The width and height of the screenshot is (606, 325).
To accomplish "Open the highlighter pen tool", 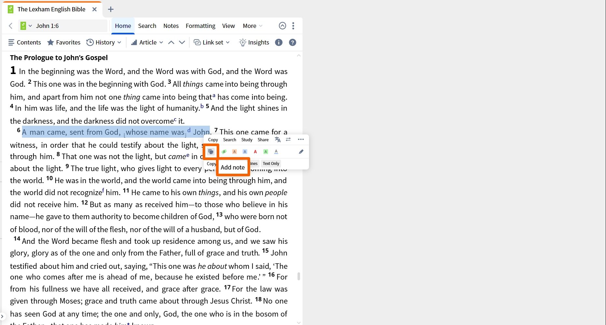I will (x=301, y=152).
